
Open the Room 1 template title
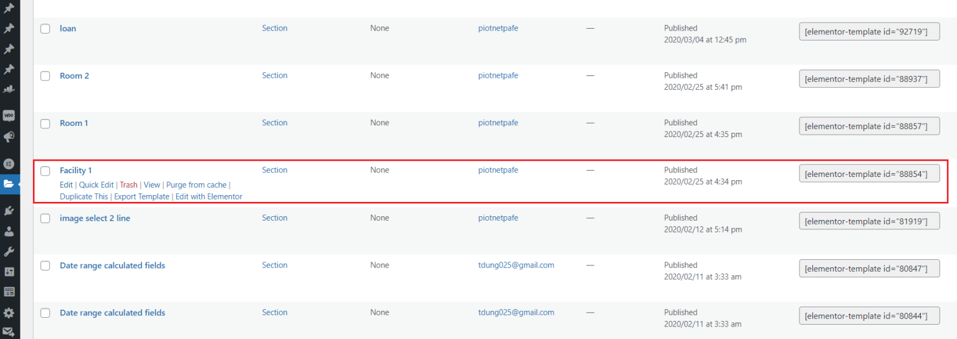point(74,123)
